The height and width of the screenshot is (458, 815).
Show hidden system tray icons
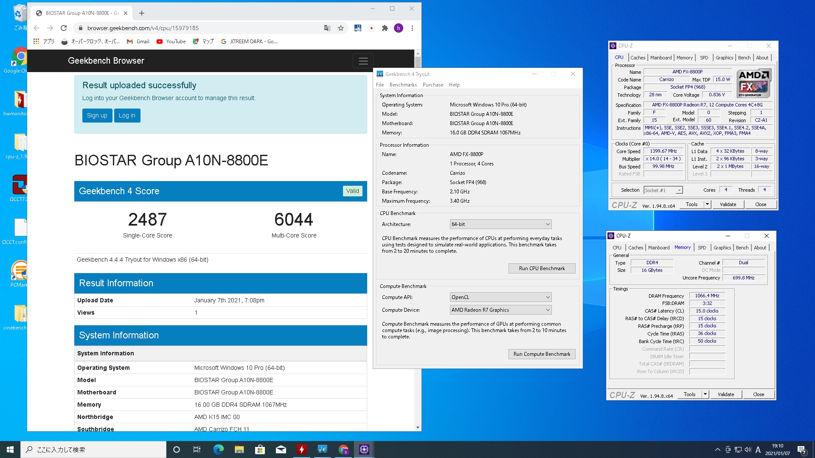click(717, 450)
